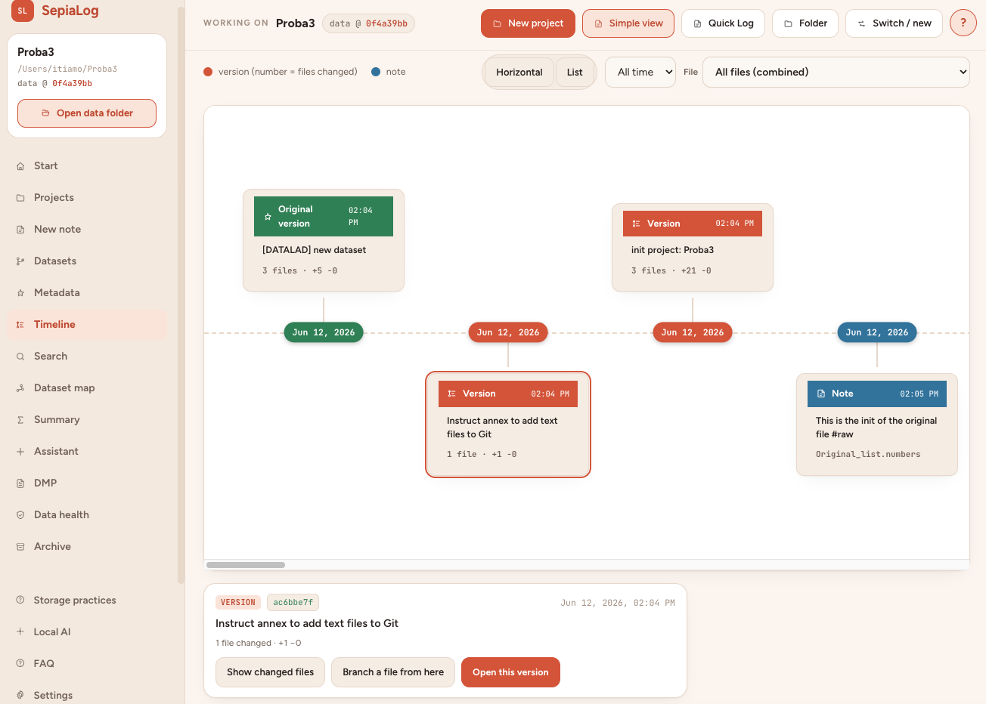The height and width of the screenshot is (704, 986).
Task: Open the Datasets page
Action: tap(87, 261)
